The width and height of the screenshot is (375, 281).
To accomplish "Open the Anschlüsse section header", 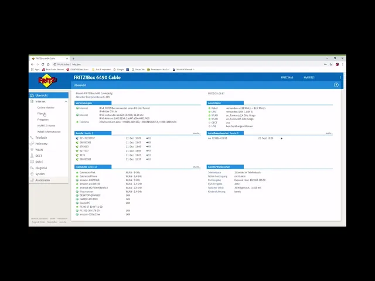I will pyautogui.click(x=225, y=103).
